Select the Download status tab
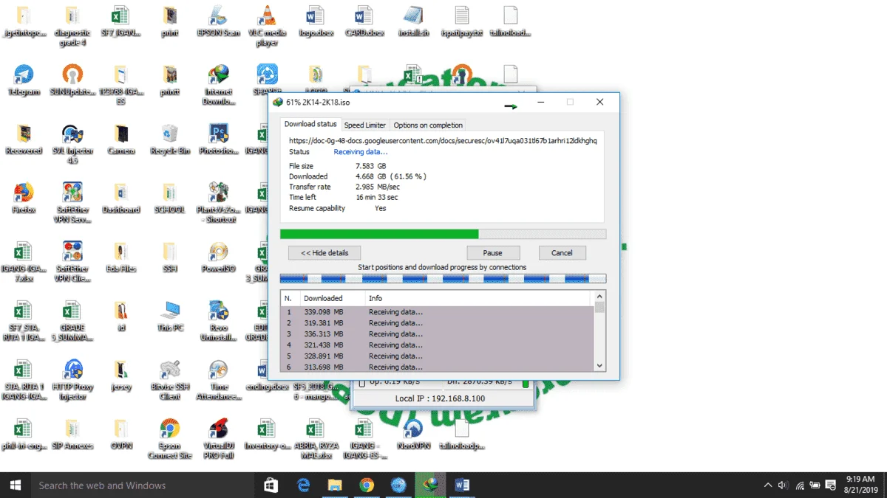Viewport: 887px width, 498px height. pos(310,124)
